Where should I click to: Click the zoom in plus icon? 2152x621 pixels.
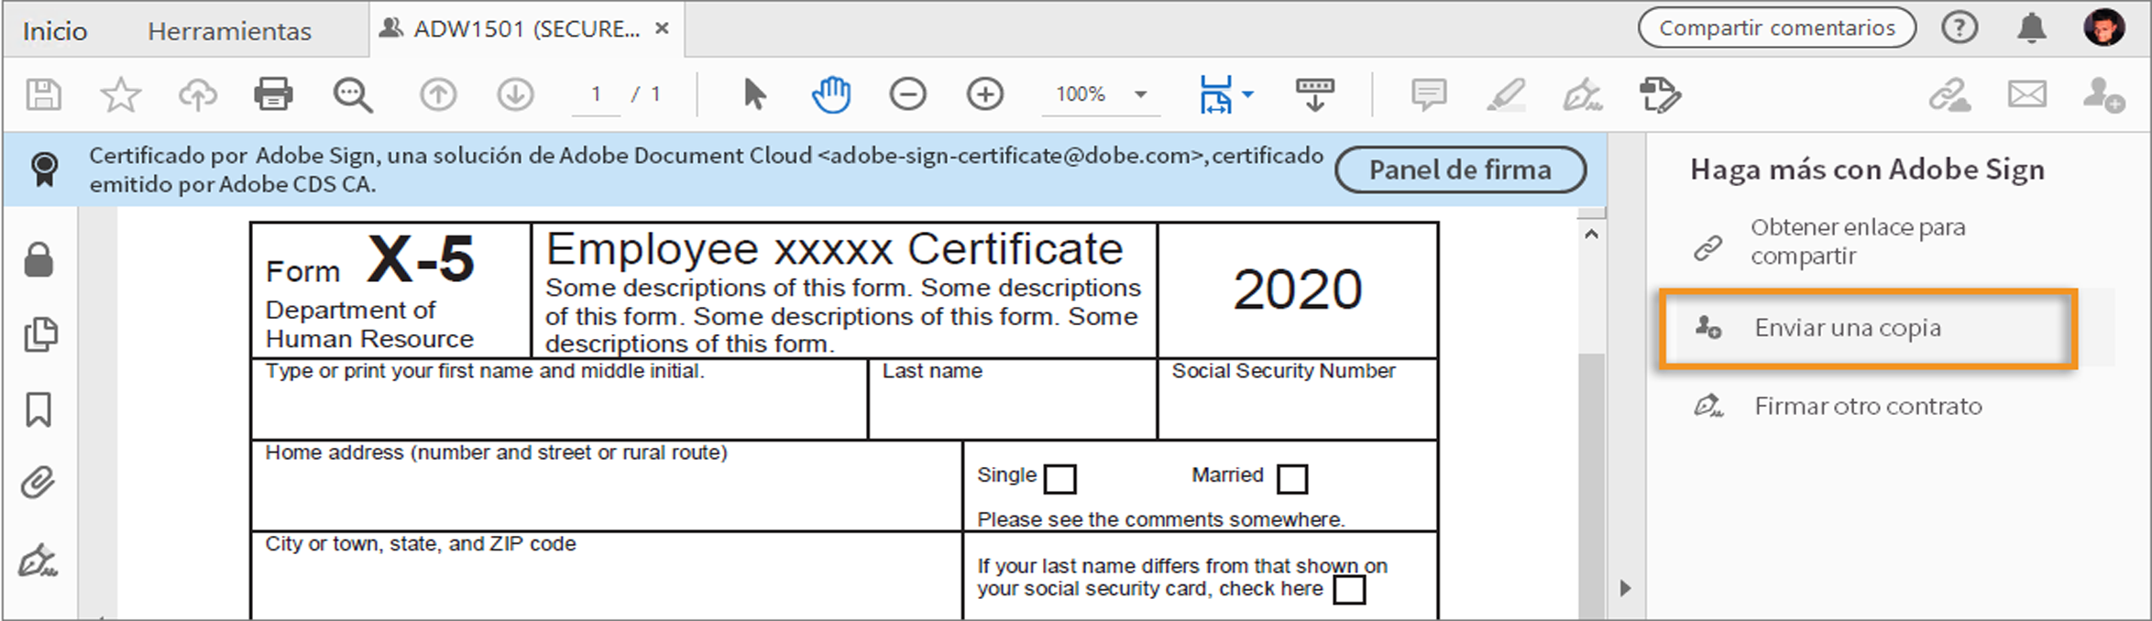pos(985,94)
